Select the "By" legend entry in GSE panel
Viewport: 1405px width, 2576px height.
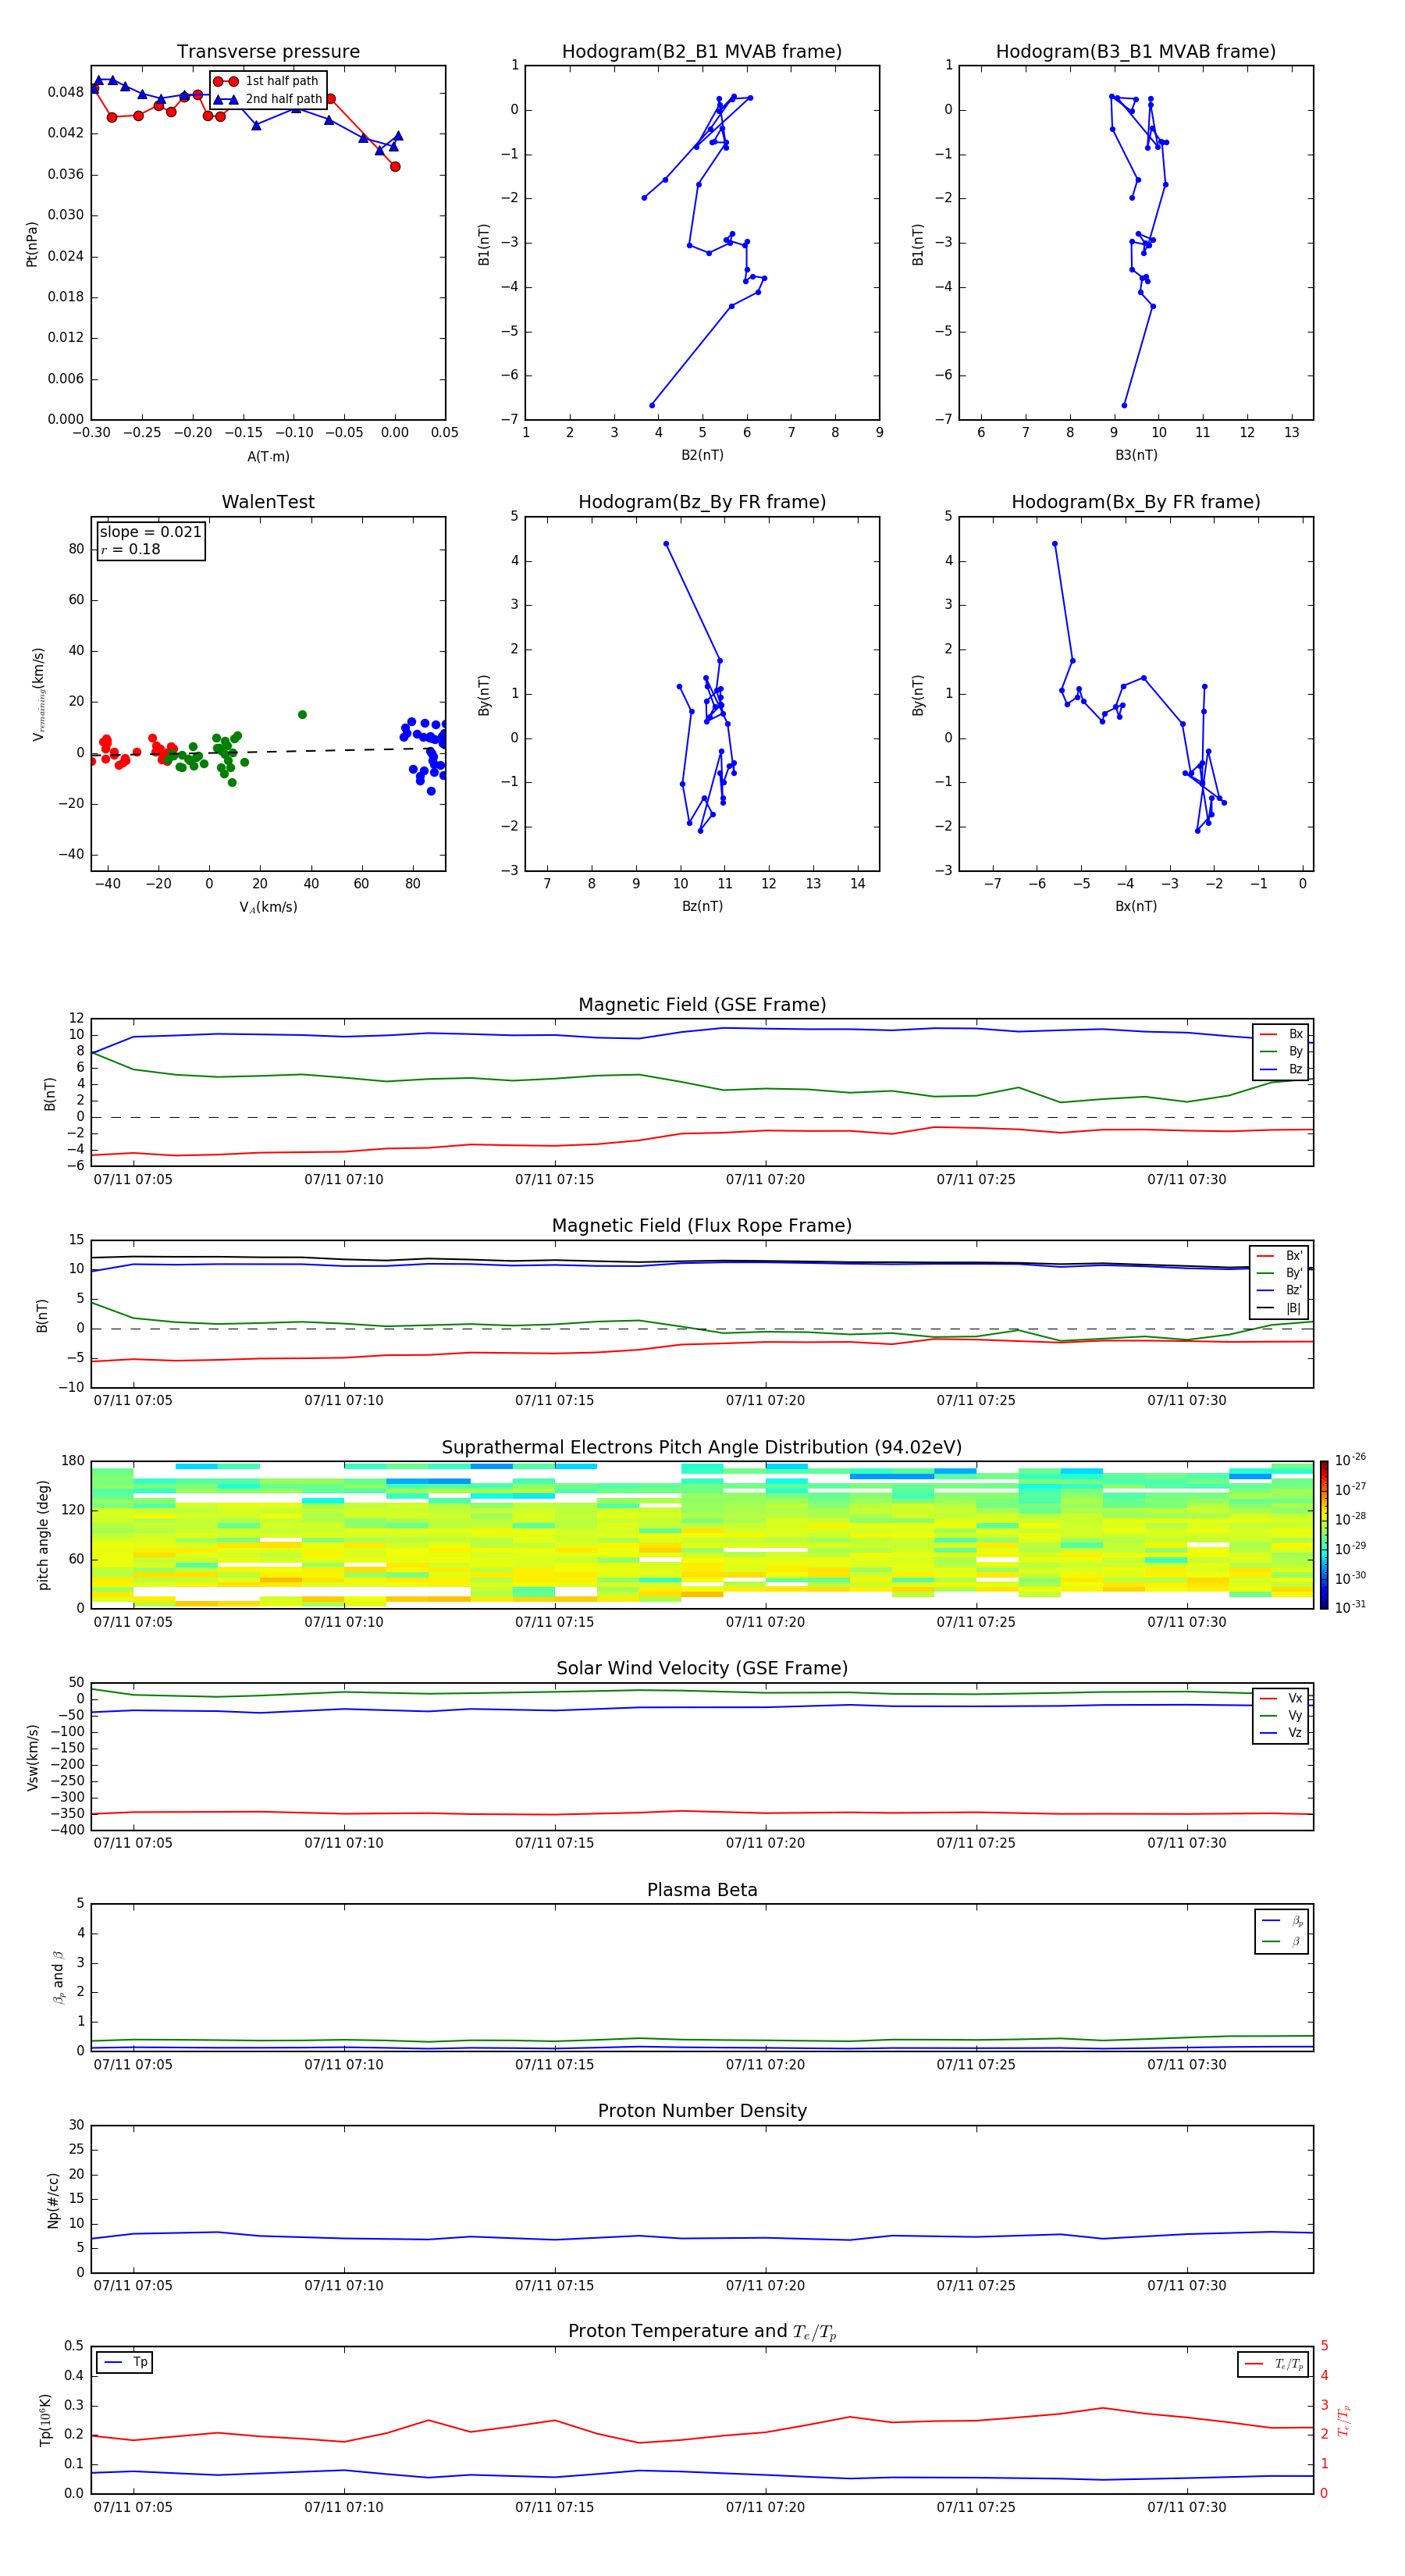pyautogui.click(x=1281, y=1051)
